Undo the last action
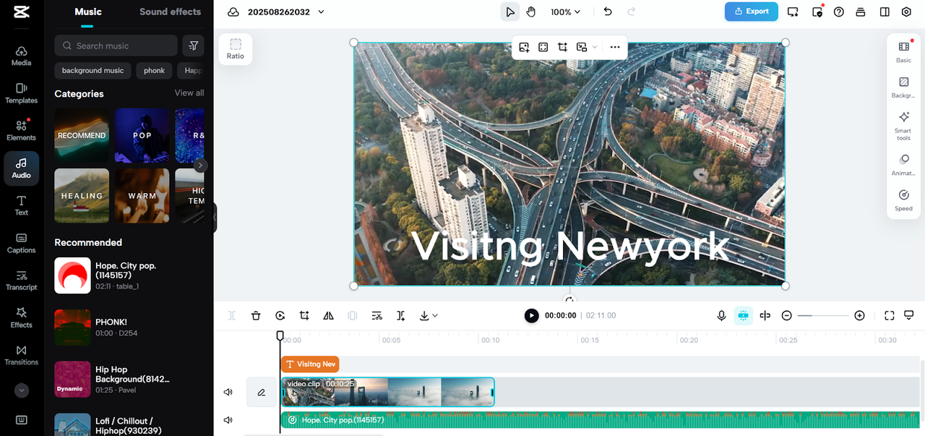 (608, 12)
